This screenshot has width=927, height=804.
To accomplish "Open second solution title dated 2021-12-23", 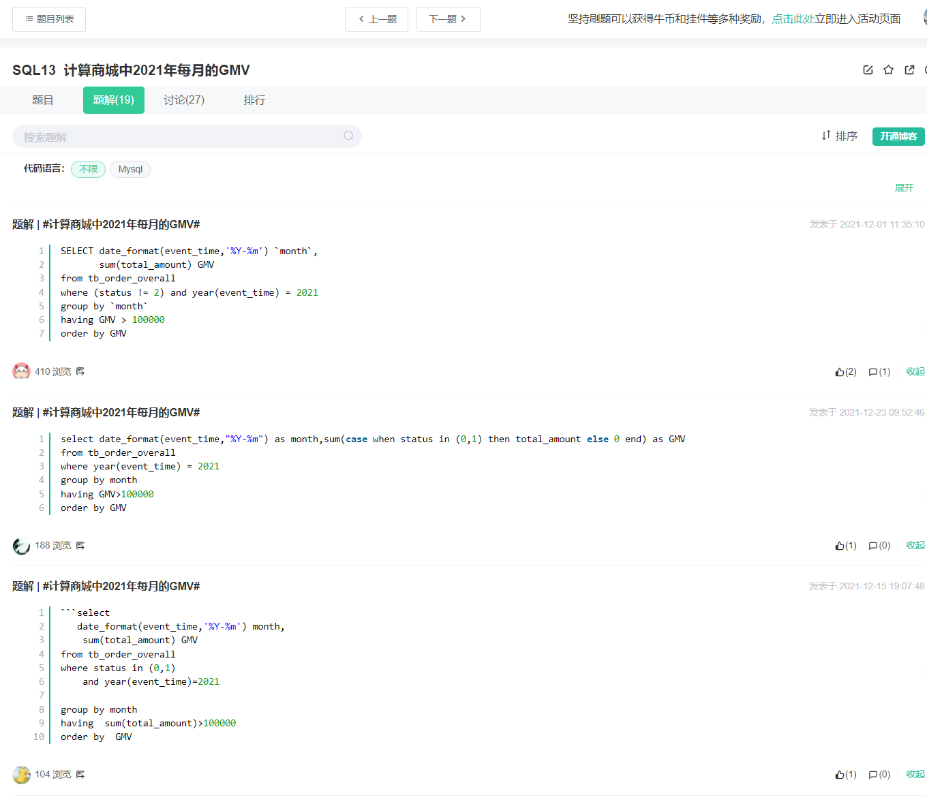I will click(106, 412).
